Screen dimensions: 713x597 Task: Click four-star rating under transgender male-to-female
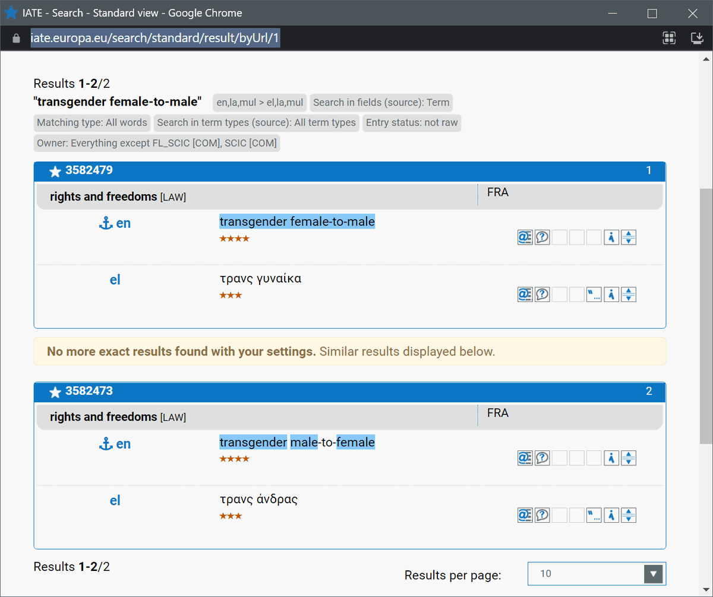point(234,459)
